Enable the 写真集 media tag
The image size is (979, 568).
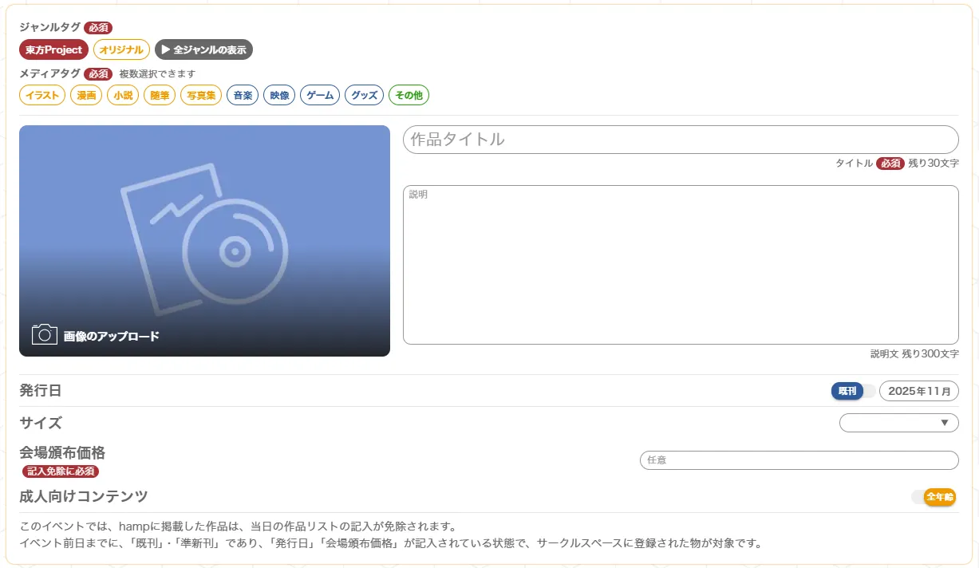coord(200,96)
